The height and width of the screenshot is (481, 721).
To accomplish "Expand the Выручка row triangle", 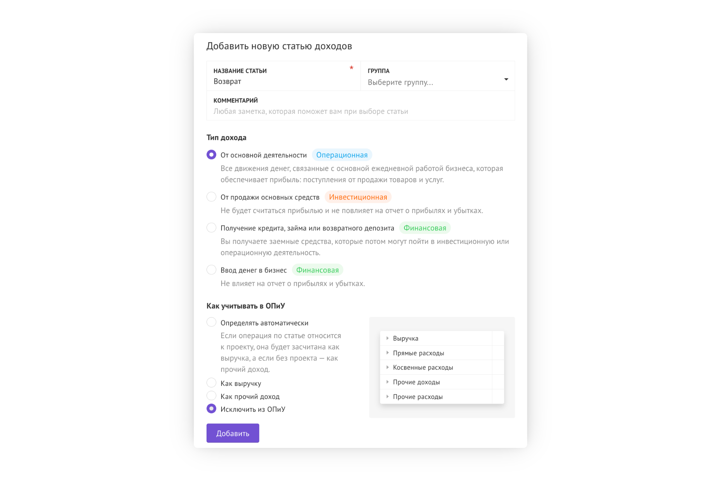I will click(x=387, y=338).
